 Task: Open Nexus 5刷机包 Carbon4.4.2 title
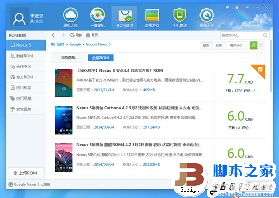pyautogui.click(x=139, y=108)
